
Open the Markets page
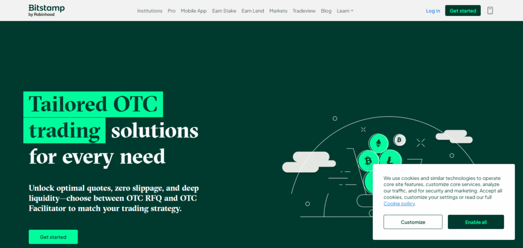coord(278,11)
